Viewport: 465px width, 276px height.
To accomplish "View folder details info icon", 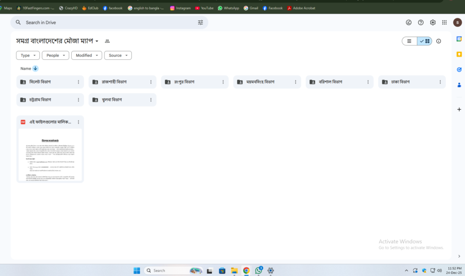I will 439,41.
